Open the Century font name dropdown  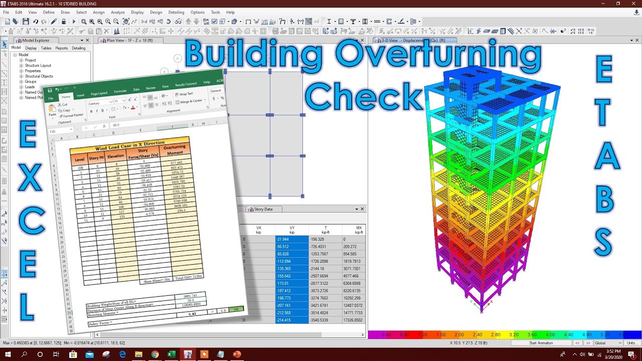pyautogui.click(x=111, y=102)
